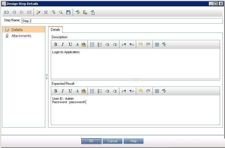Click inside the Expected Result text area

point(135,110)
